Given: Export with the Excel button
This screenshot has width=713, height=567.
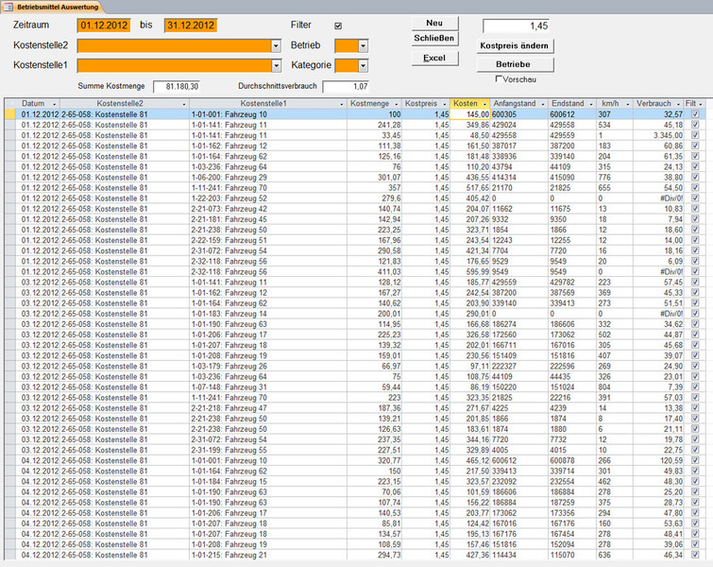Looking at the screenshot, I should click(434, 58).
